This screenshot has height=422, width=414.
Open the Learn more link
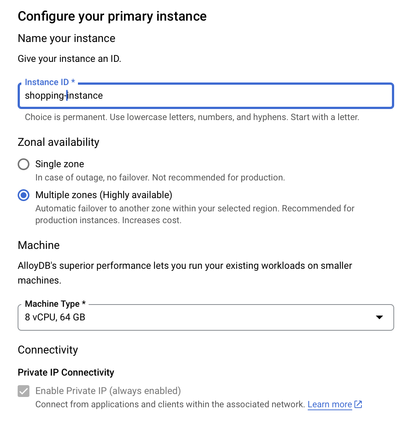tap(330, 404)
